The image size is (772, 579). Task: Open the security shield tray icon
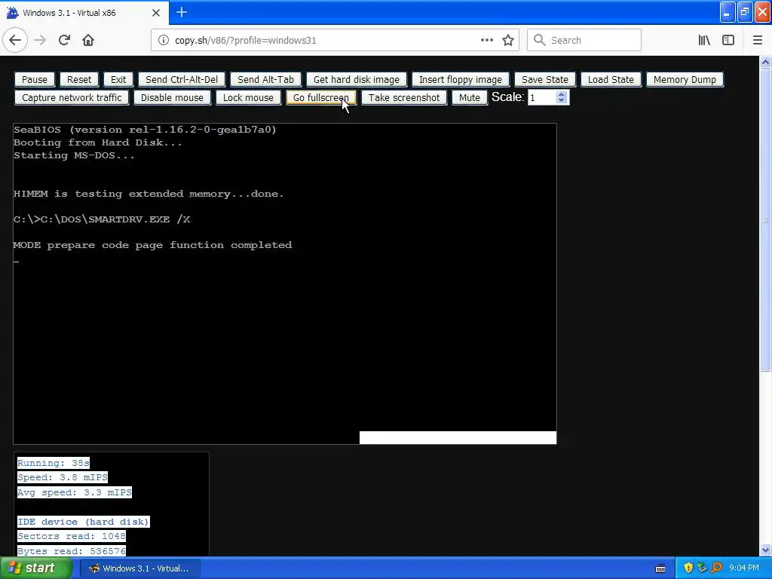(x=688, y=568)
